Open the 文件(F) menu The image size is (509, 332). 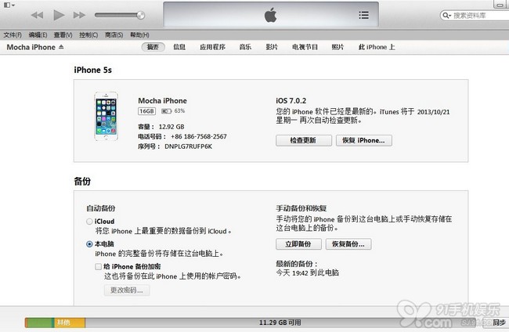[x=13, y=34]
